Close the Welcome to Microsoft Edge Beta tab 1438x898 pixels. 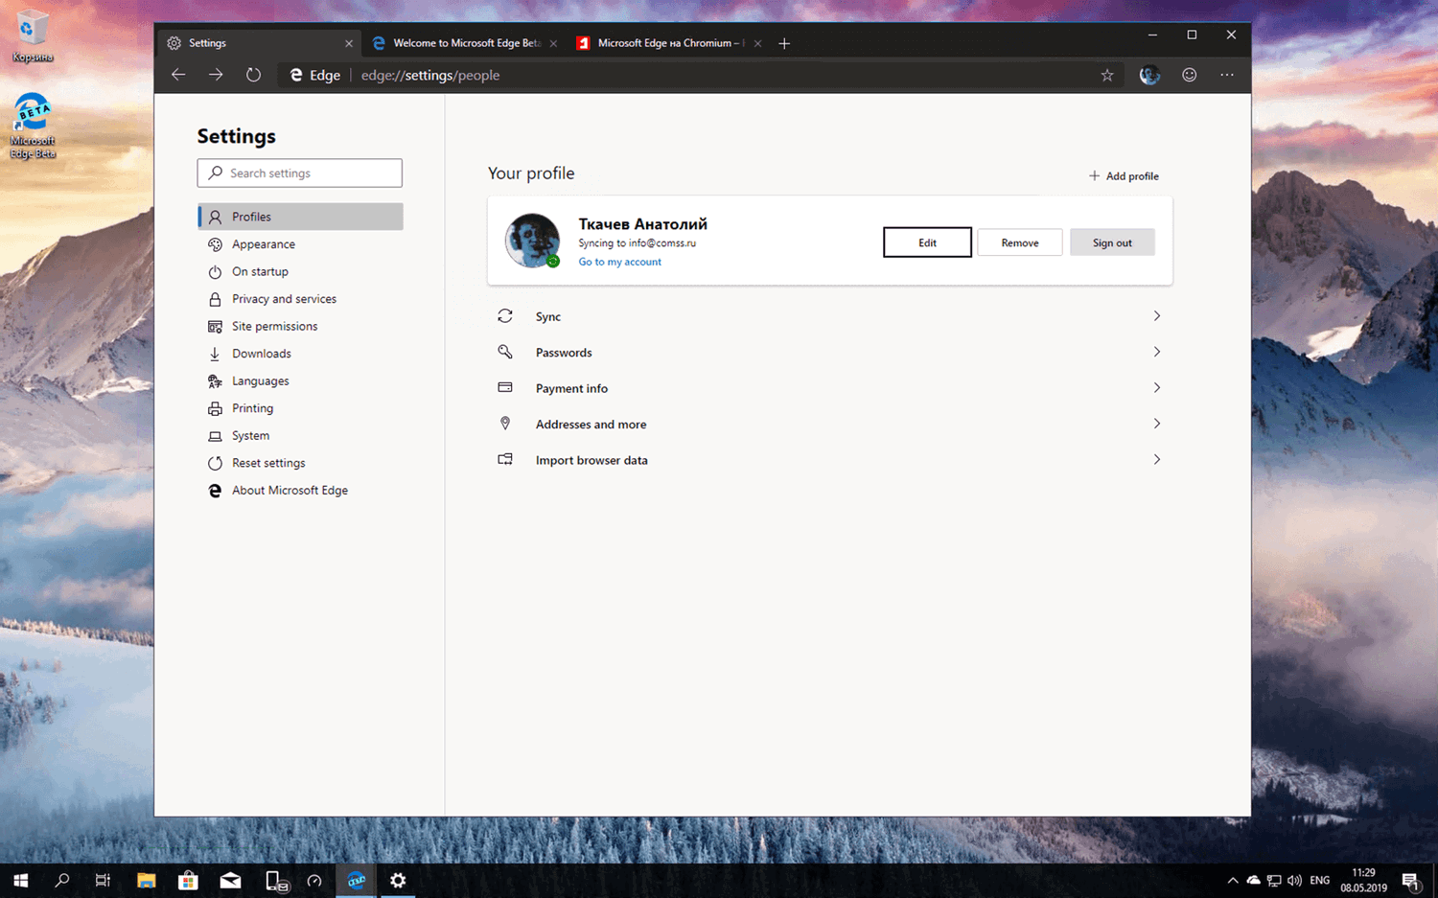(553, 43)
